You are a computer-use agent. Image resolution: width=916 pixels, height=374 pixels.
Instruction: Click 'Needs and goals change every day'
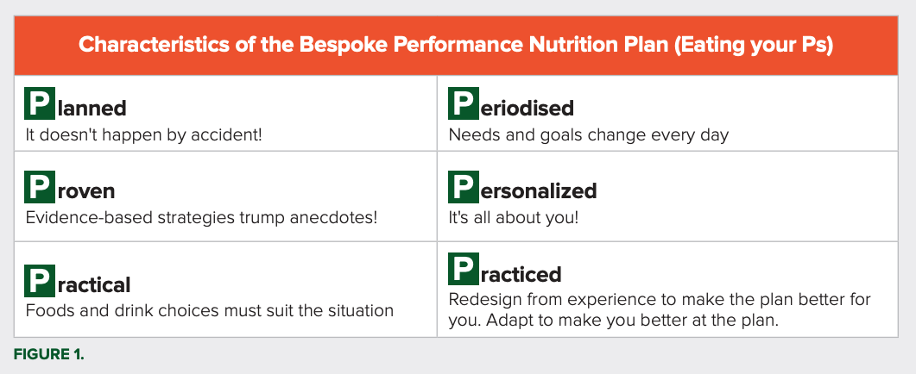click(x=588, y=135)
